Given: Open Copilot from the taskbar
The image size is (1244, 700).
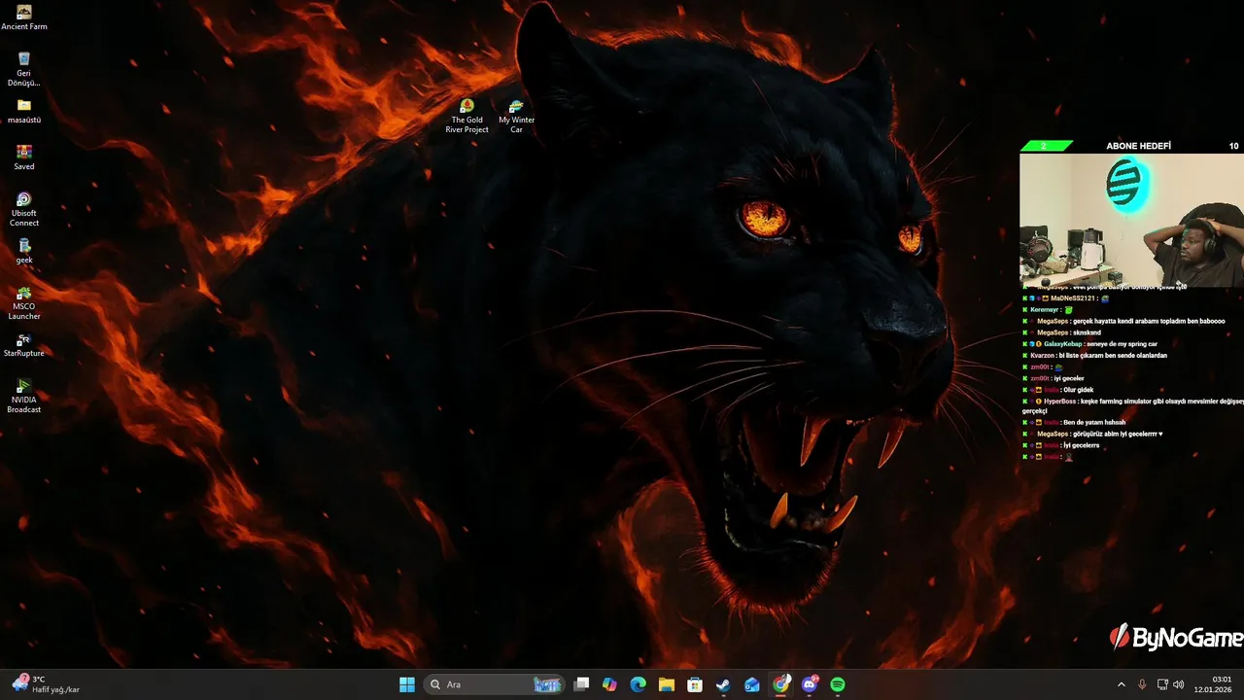Looking at the screenshot, I should tap(609, 684).
